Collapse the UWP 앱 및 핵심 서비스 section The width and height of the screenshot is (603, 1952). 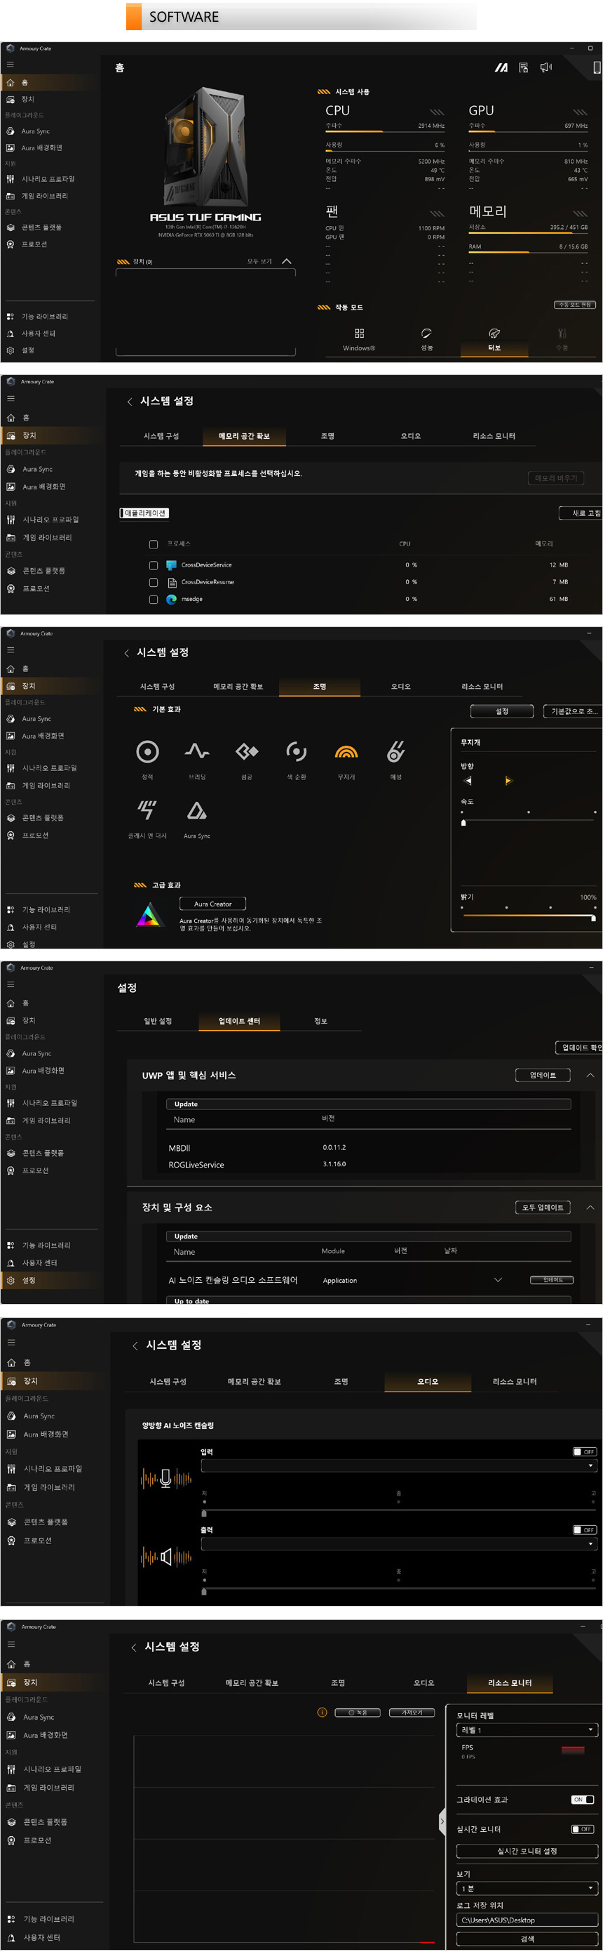tap(590, 1074)
